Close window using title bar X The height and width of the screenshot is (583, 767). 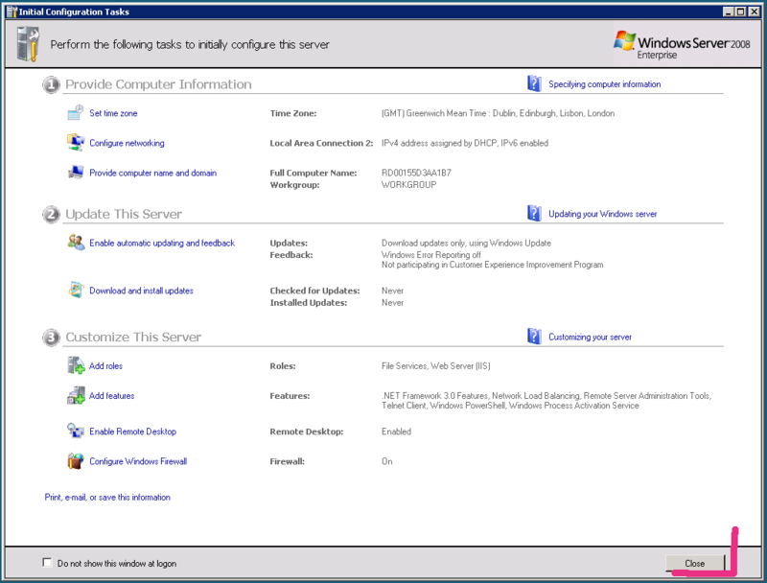[x=754, y=12]
